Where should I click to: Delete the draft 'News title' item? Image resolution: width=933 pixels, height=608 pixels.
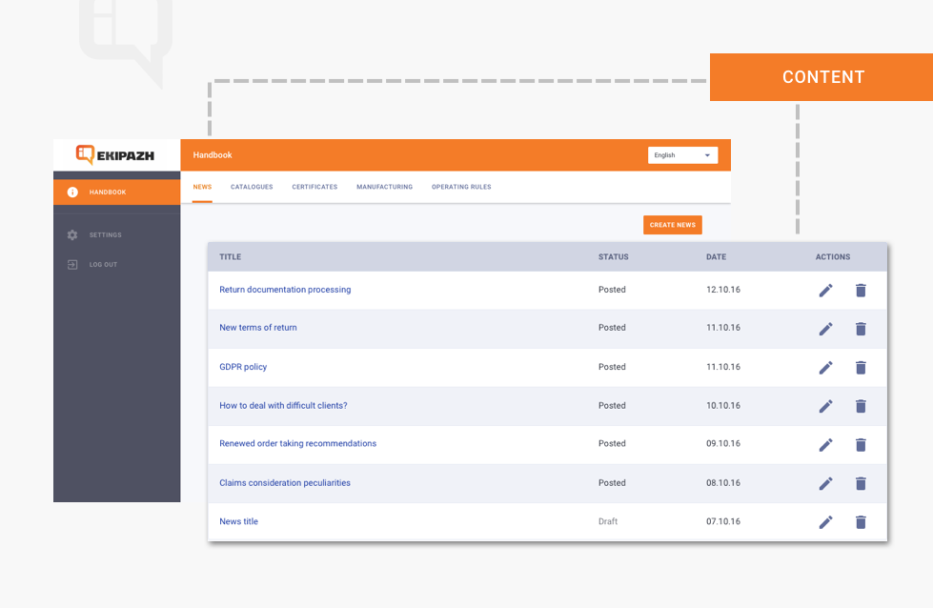[x=861, y=521]
